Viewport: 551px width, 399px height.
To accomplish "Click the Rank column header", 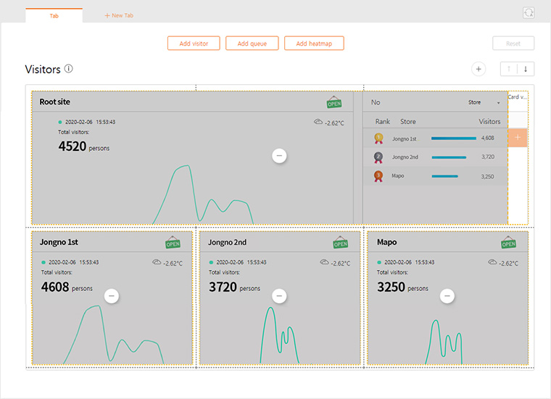I will coord(382,122).
